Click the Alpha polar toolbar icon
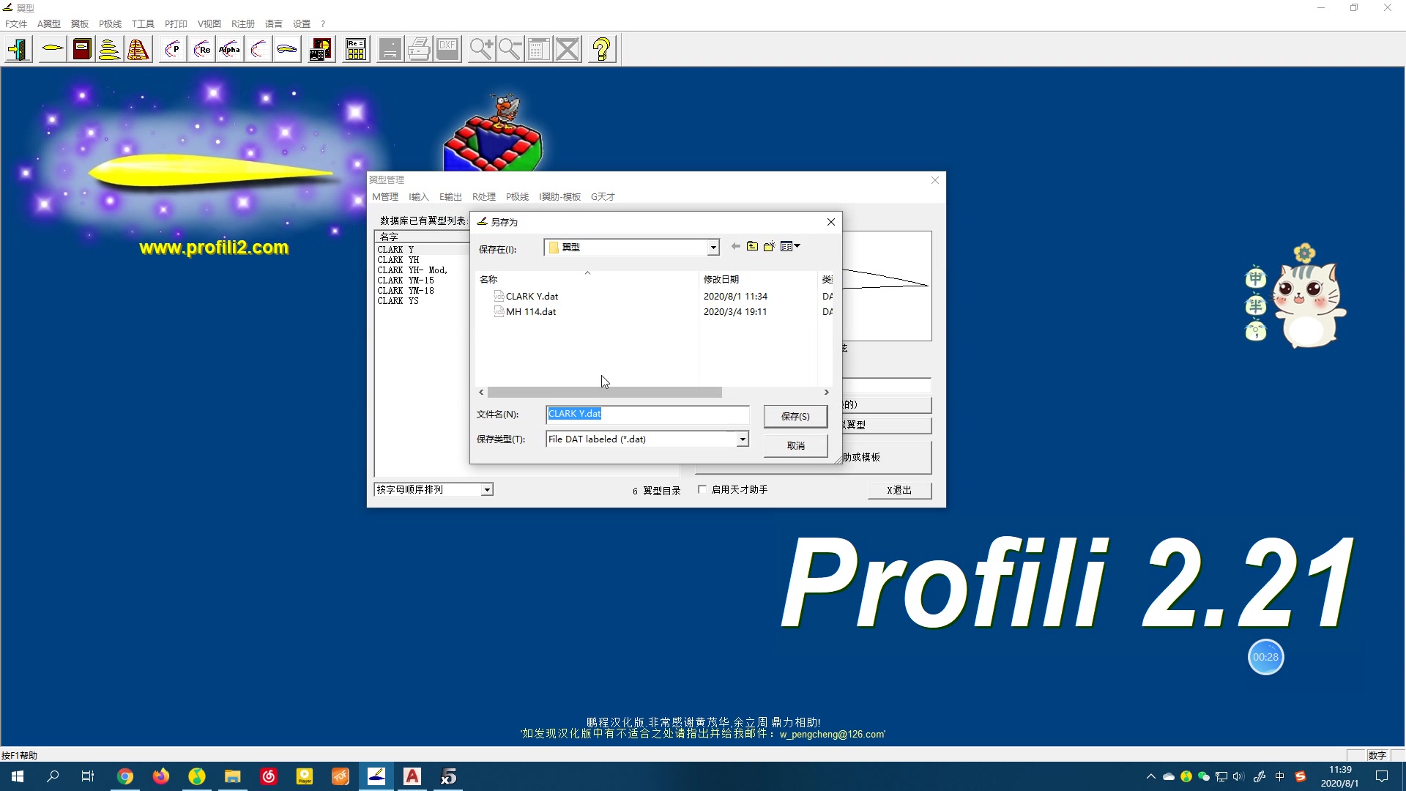Viewport: 1406px width, 791px height. pyautogui.click(x=230, y=50)
